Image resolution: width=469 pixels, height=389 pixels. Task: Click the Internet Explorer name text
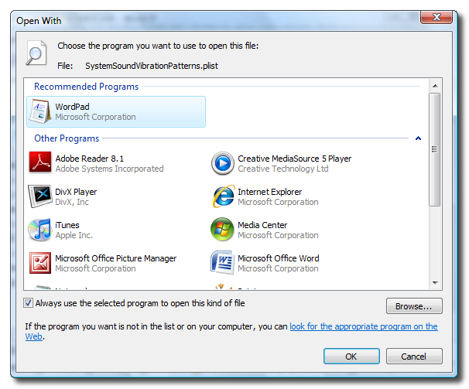[x=270, y=192]
